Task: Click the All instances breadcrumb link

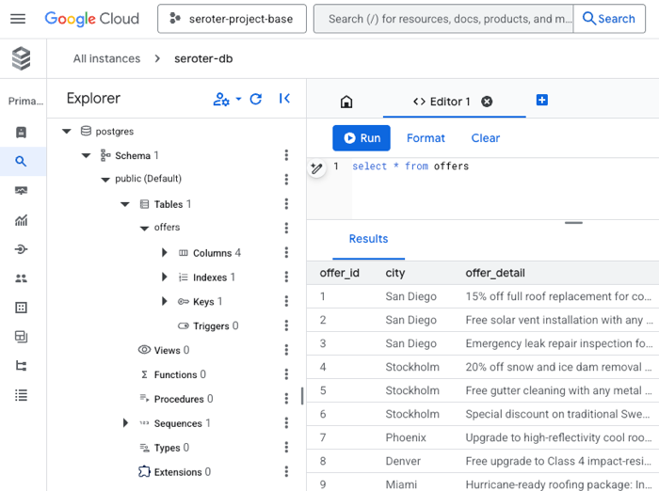Action: (106, 58)
